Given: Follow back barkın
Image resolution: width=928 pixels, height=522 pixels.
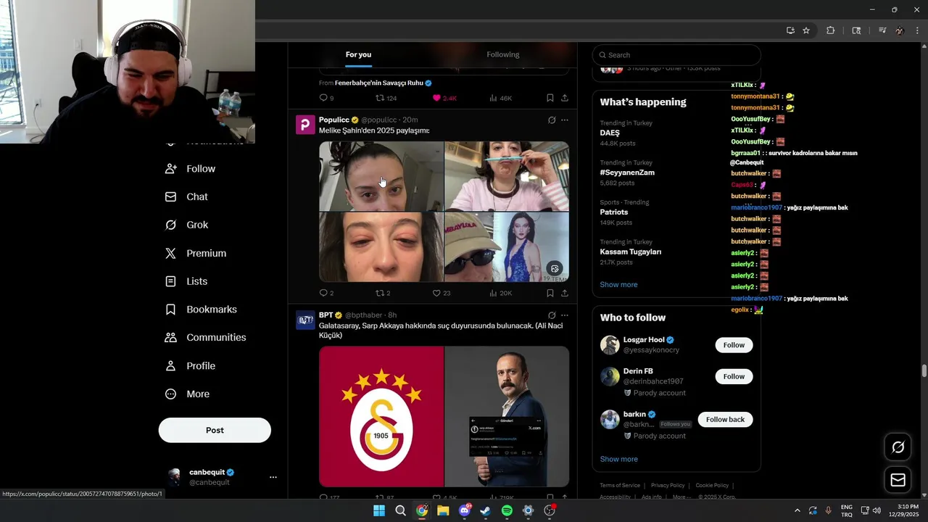Looking at the screenshot, I should (x=725, y=420).
